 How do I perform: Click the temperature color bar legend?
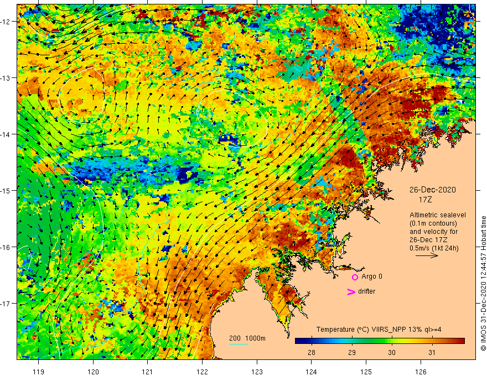click(380, 341)
